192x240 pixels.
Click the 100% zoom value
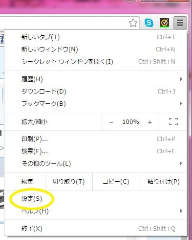point(130,122)
